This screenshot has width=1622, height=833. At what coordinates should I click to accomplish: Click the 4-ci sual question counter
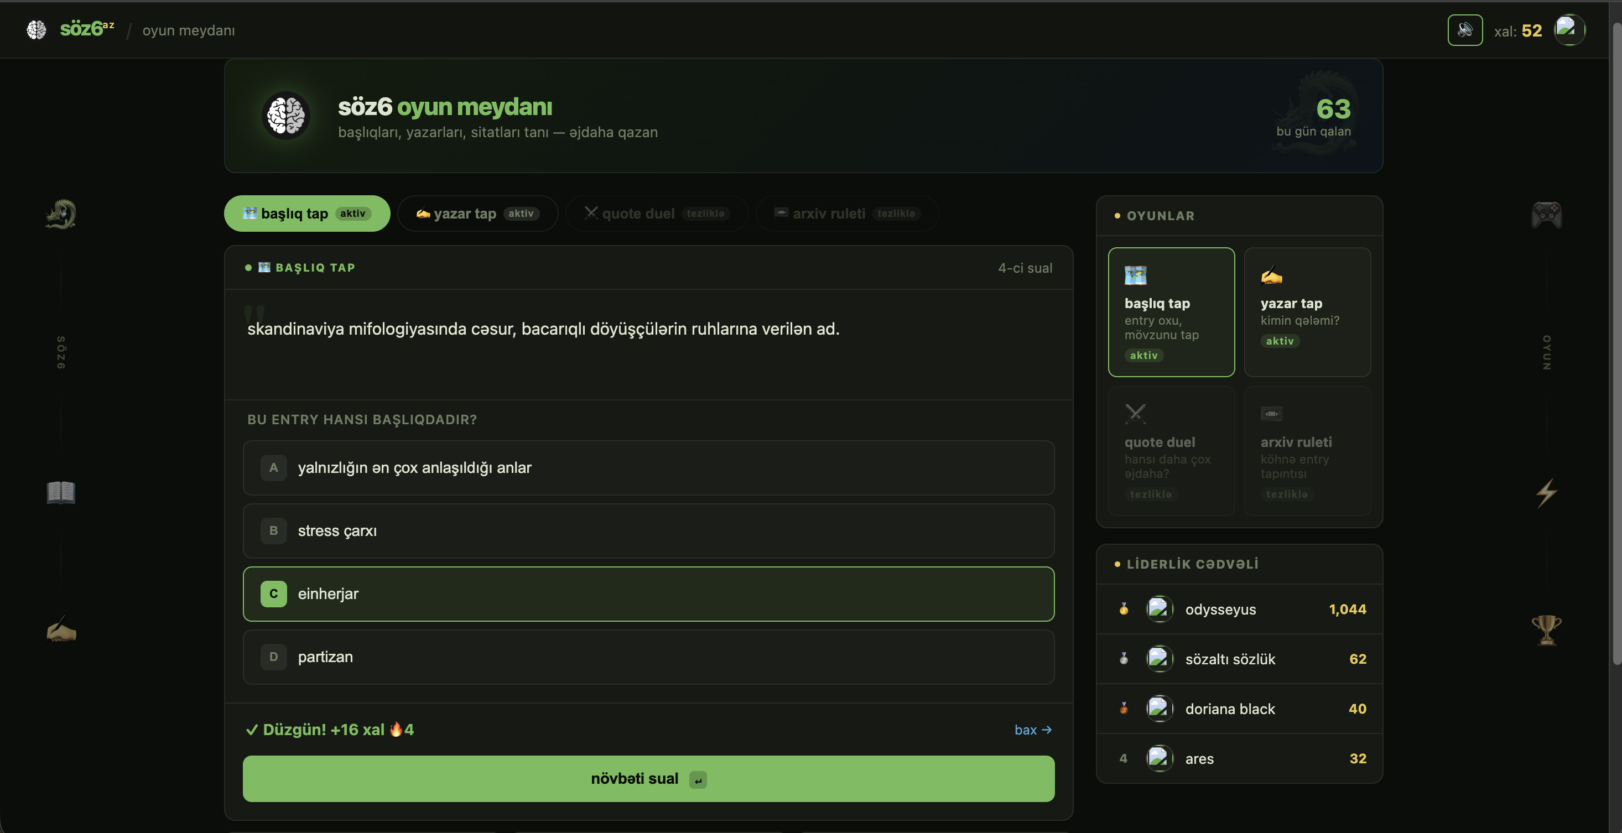click(1025, 268)
